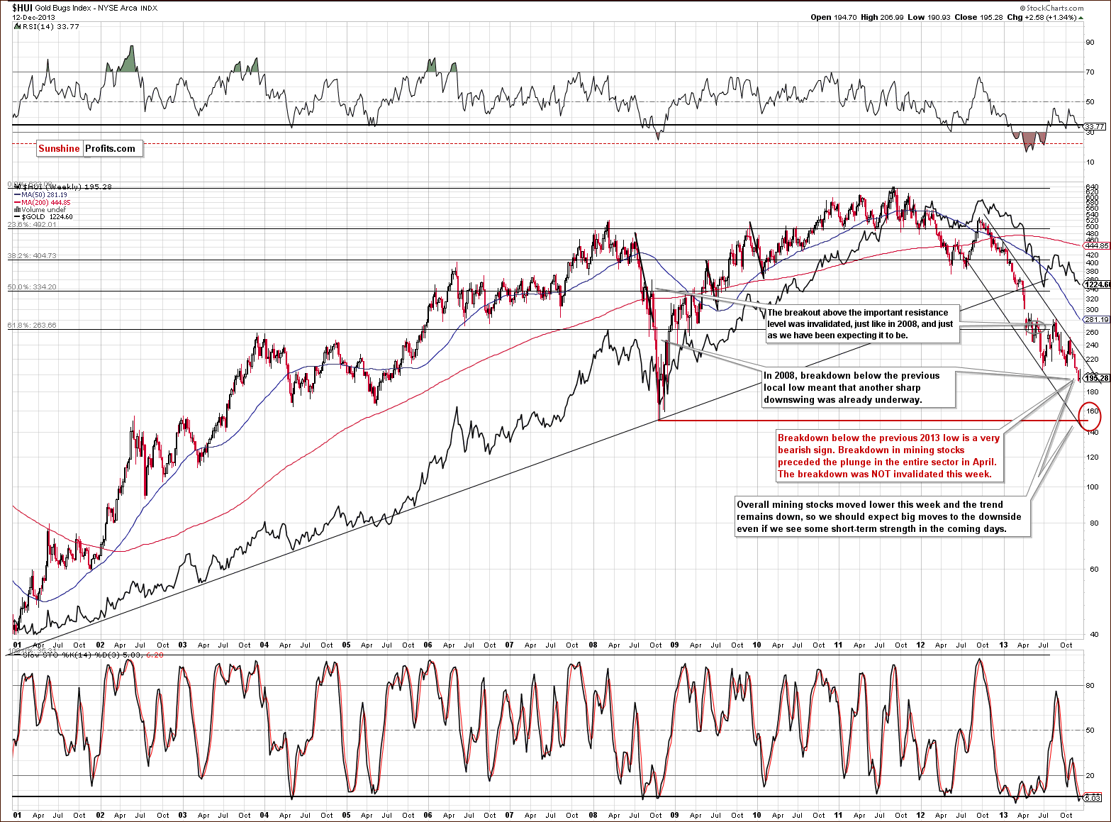1111x822 pixels.
Task: Click the 38.2%: 404.73 Fibonacci label
Action: (x=32, y=255)
